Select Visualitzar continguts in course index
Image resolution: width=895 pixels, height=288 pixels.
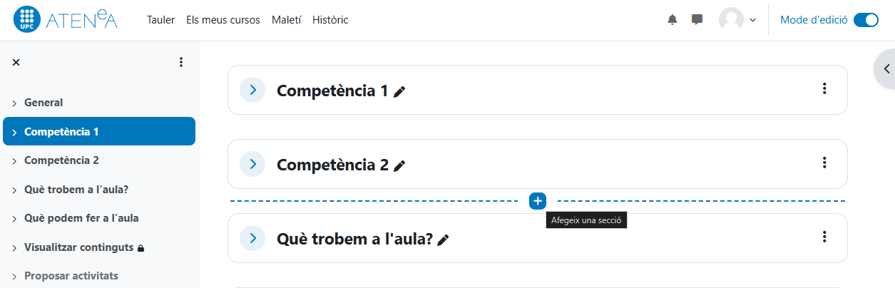78,247
